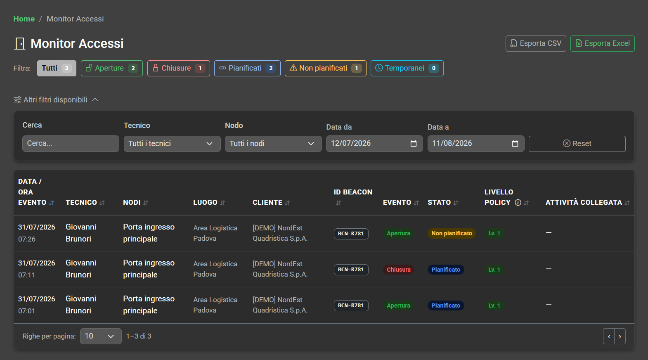Filter by Non pianificati accesses
This screenshot has height=360, width=648.
tap(326, 68)
